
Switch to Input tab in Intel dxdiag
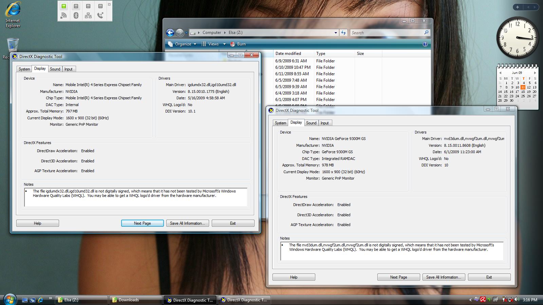point(69,69)
